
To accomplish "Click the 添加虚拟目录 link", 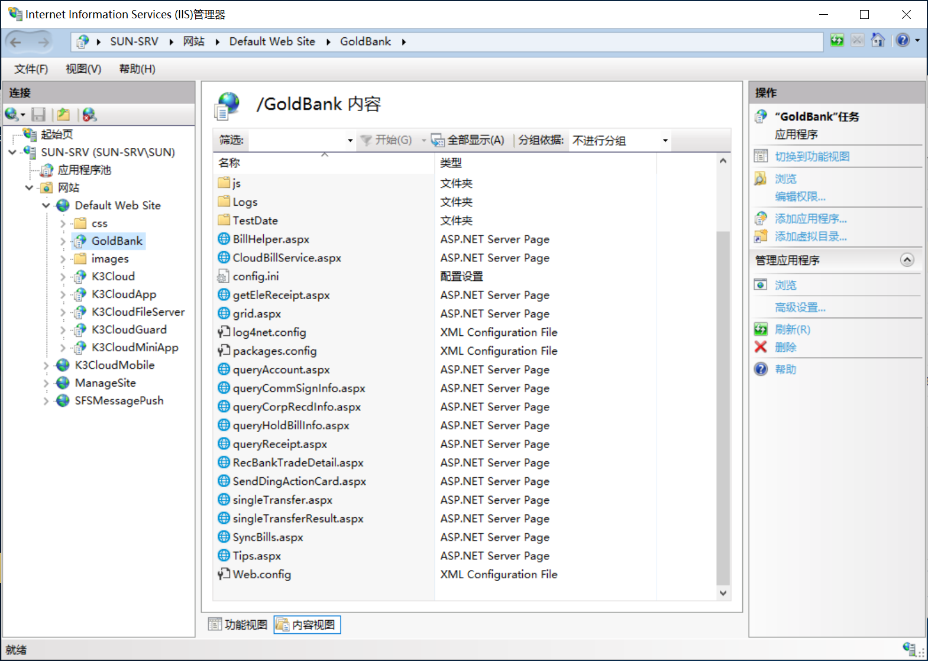I will (x=810, y=236).
